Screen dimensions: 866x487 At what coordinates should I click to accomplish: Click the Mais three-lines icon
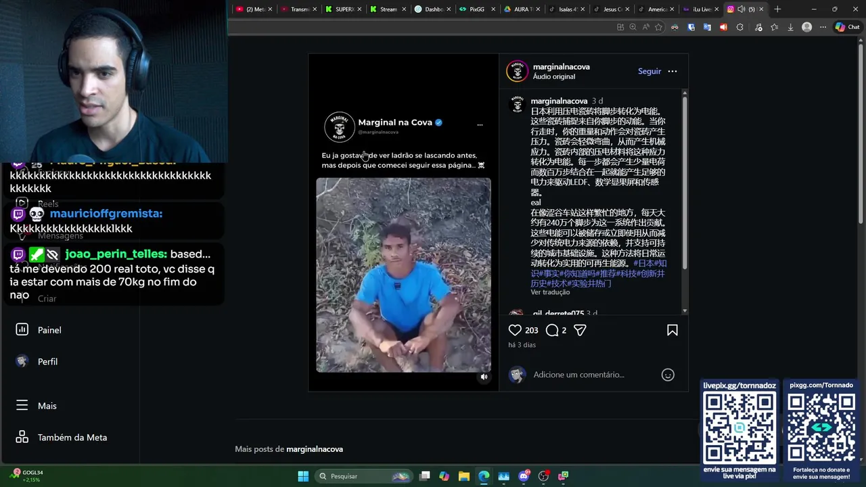tap(22, 405)
